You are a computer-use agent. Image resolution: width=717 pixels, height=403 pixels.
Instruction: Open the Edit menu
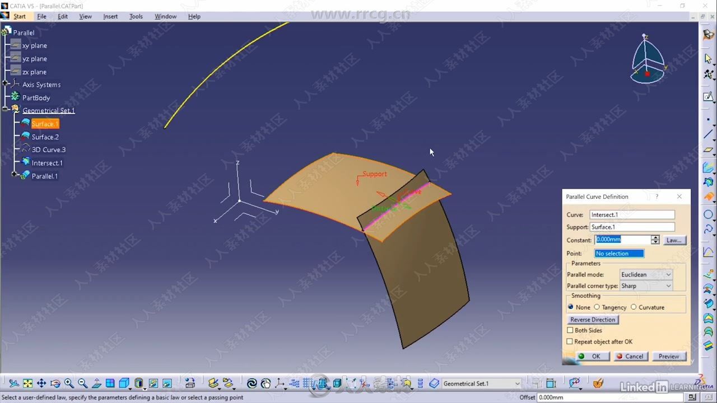pos(63,16)
